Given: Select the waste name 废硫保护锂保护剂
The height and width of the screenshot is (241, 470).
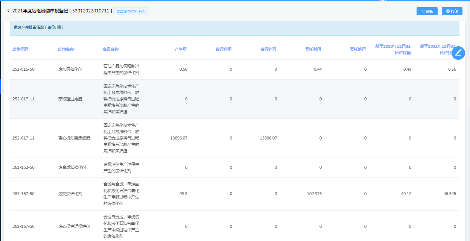Looking at the screenshot, I should coord(74,226).
